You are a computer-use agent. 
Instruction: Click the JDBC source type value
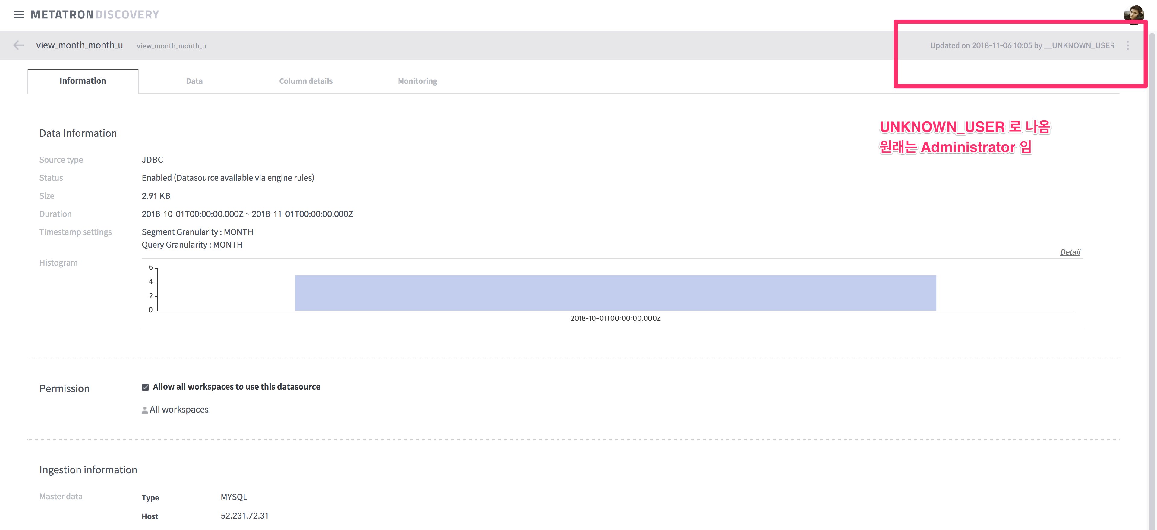152,160
